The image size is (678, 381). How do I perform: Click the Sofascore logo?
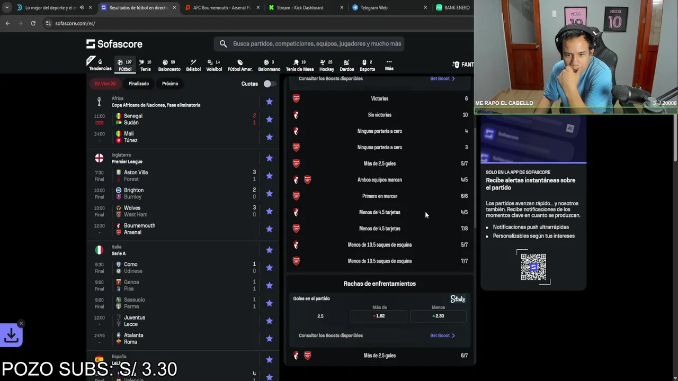click(114, 44)
